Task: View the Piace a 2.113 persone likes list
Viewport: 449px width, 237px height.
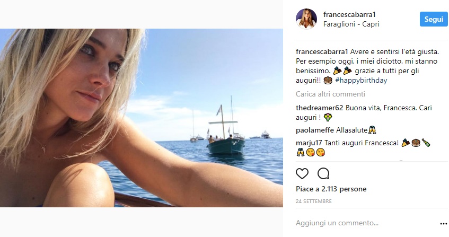Action: click(331, 189)
